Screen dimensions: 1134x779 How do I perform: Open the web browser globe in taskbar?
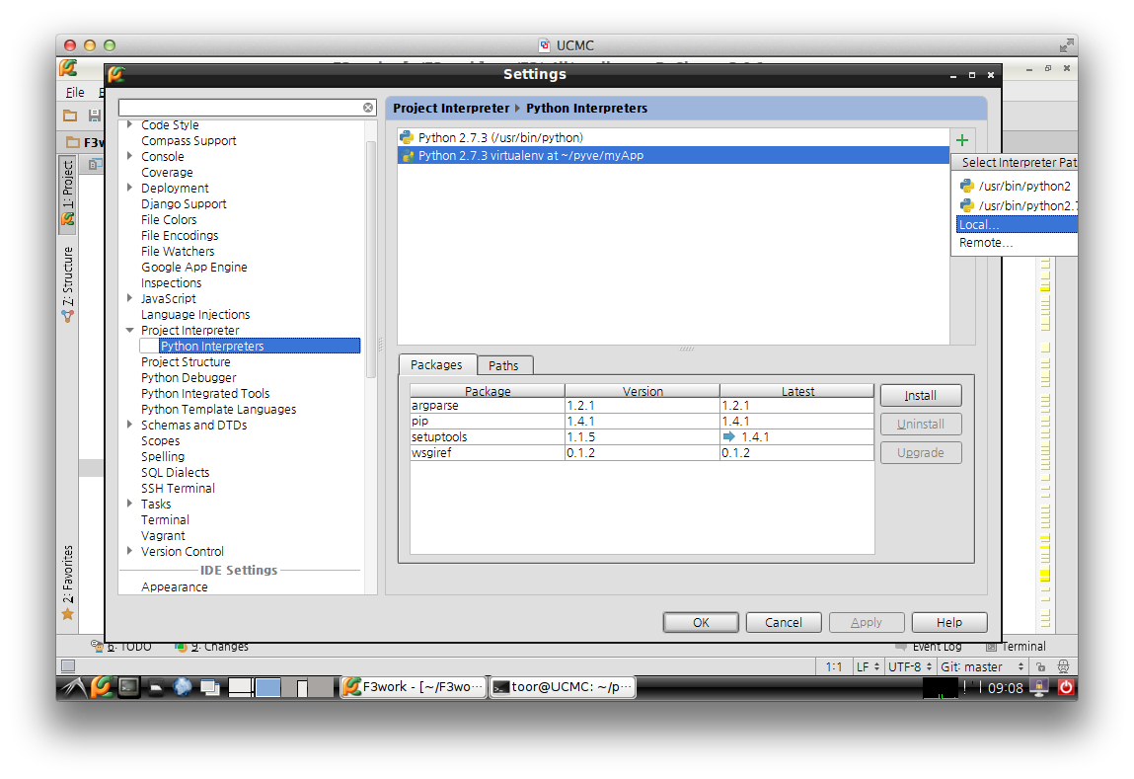[x=183, y=687]
